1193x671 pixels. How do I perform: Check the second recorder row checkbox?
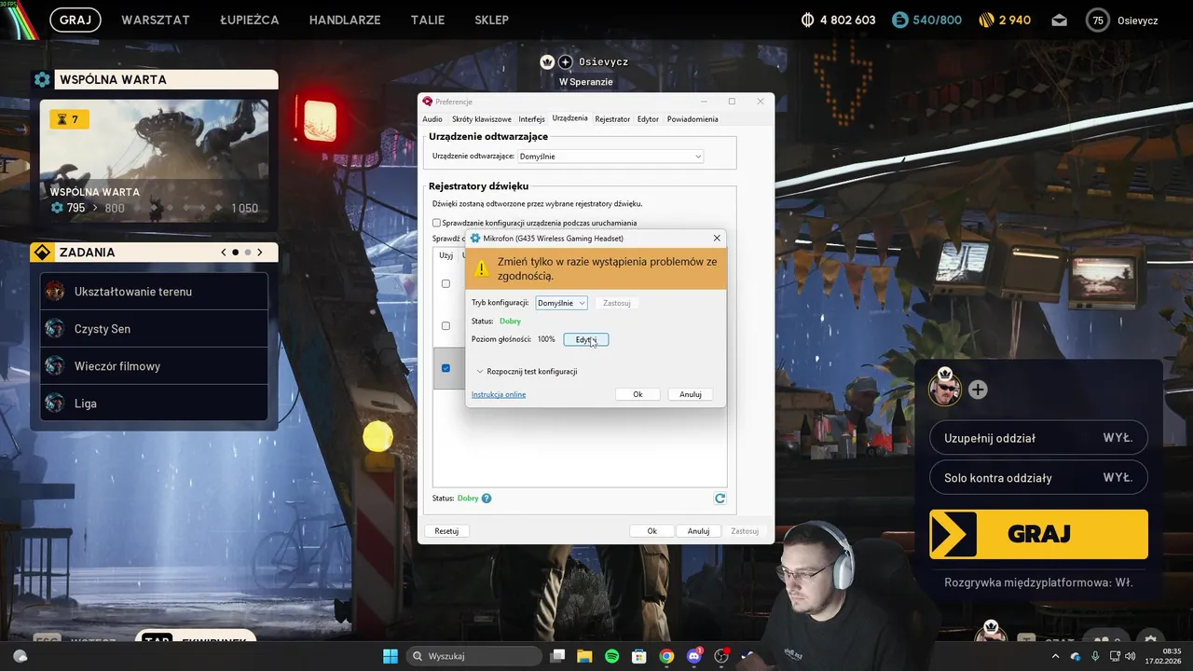click(x=446, y=325)
